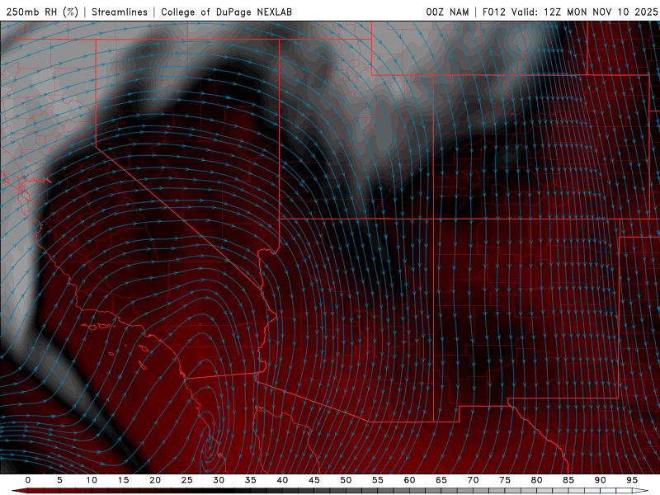Click the 65 value on color scale
This screenshot has width=660, height=495.
(441, 480)
